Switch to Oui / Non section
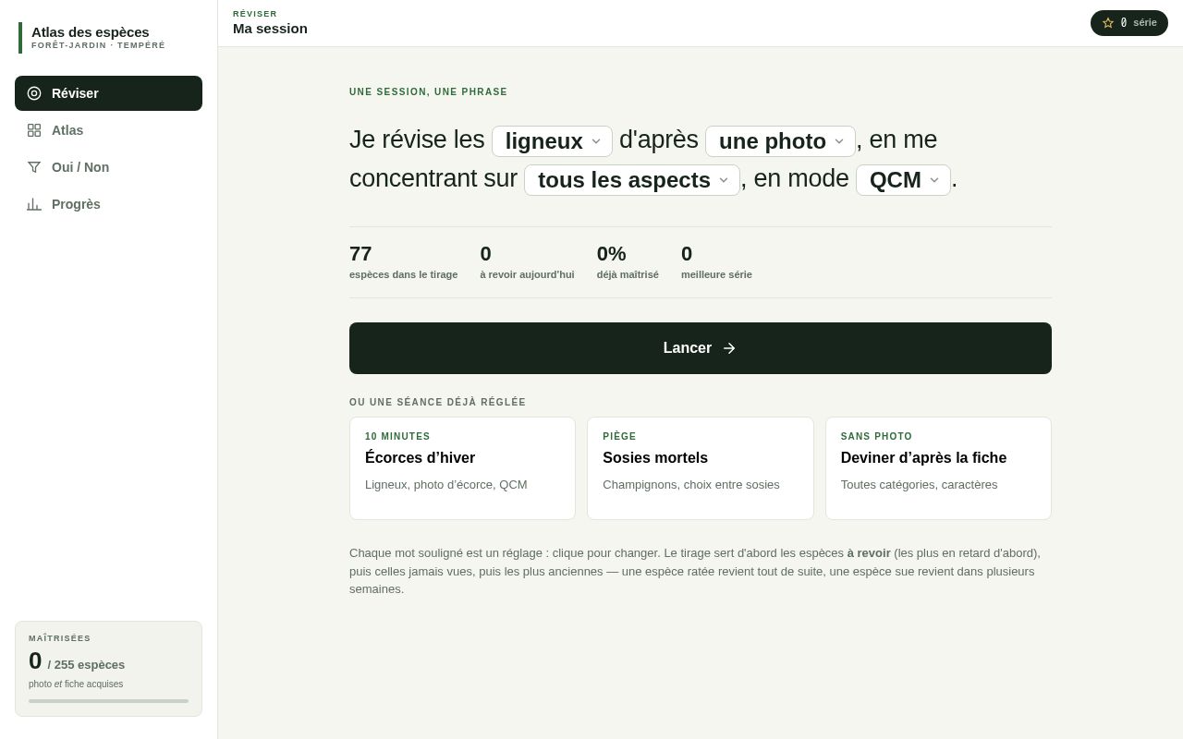This screenshot has width=1183, height=739. [x=108, y=167]
